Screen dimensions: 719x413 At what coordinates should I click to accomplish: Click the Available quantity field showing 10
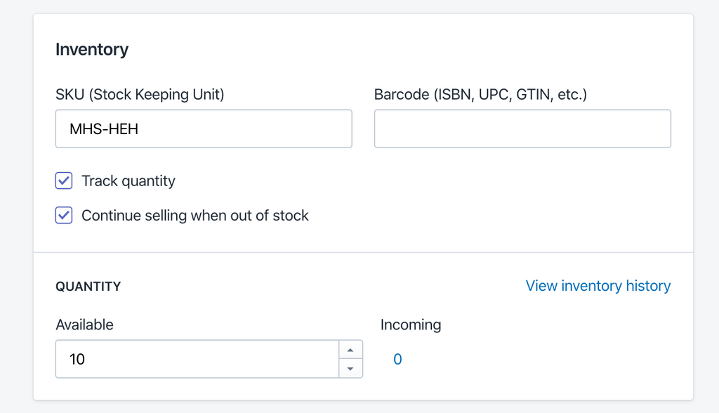click(197, 358)
